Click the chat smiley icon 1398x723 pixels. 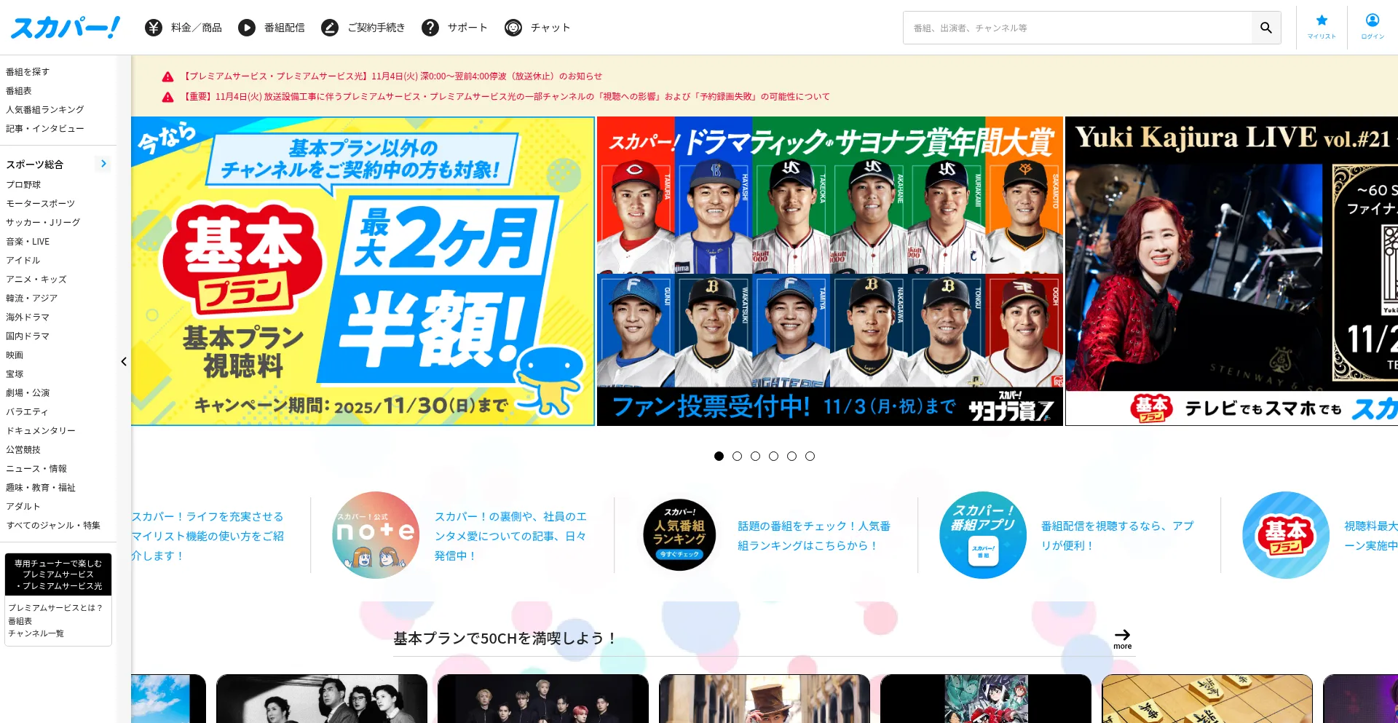point(513,28)
